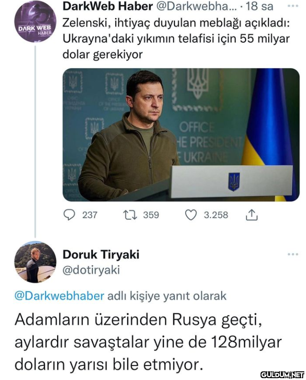Viewport: 306px width, 380px height.
Task: Retweet the DarkWeb Haber tweet
Action: pos(130,214)
